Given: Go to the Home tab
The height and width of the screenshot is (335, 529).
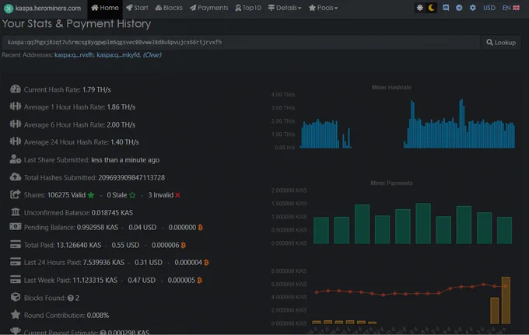Looking at the screenshot, I should 105,8.
